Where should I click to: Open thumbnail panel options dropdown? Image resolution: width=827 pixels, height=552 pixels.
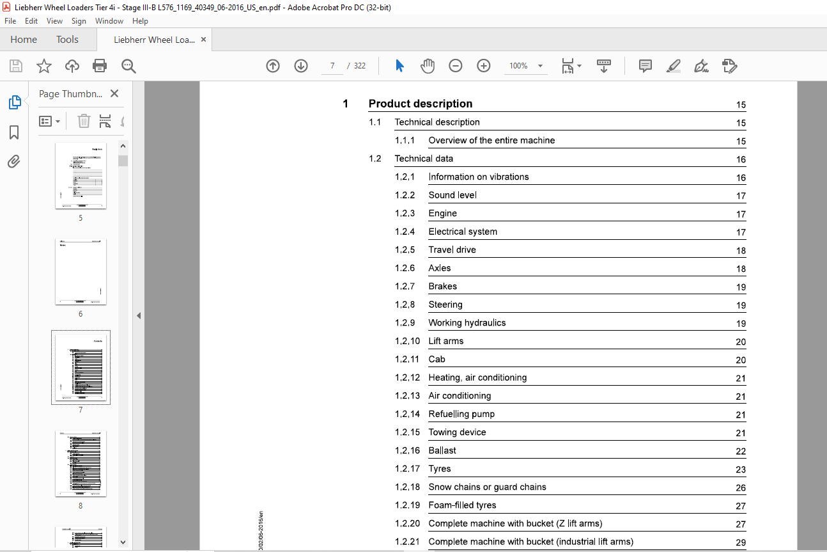[x=50, y=121]
